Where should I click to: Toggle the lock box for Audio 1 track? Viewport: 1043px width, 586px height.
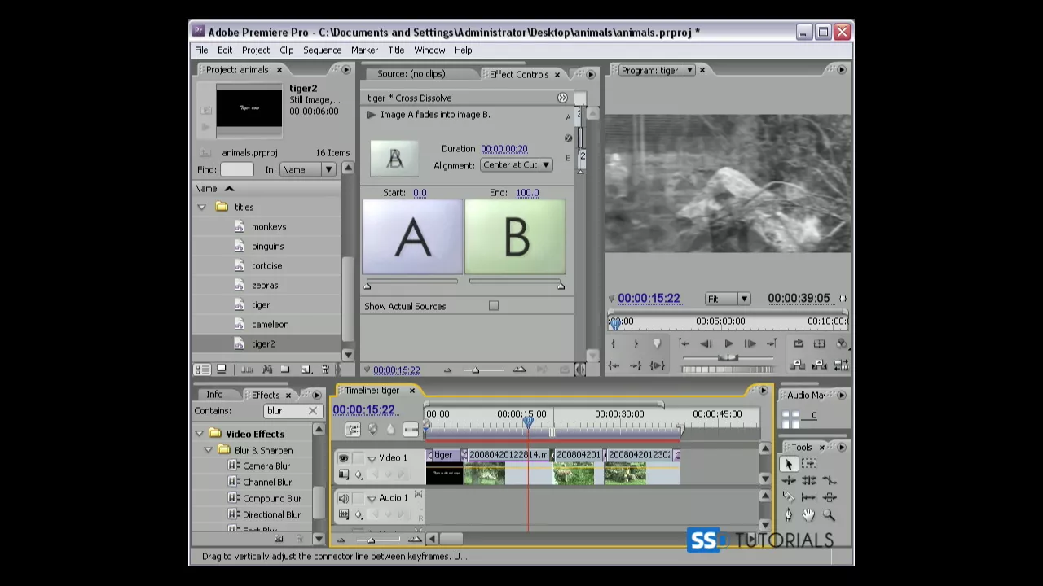pyautogui.click(x=358, y=498)
